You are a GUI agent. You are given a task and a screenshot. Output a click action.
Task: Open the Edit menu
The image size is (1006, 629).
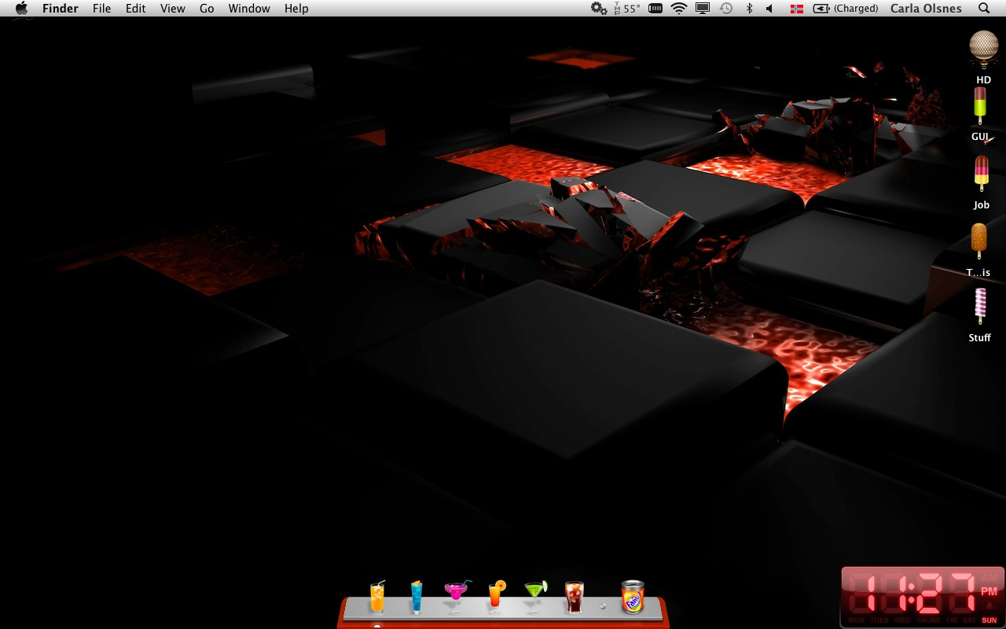(136, 9)
